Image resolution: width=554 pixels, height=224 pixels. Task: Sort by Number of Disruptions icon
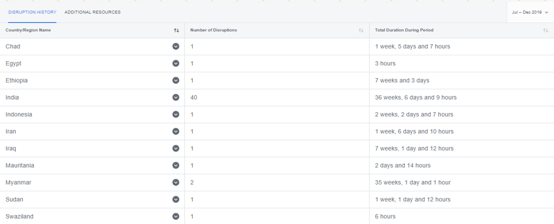(361, 30)
